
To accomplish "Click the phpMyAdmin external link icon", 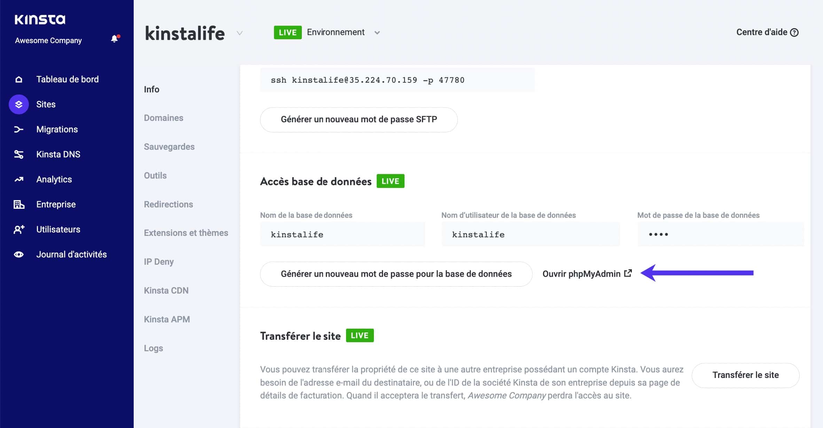I will click(x=628, y=273).
